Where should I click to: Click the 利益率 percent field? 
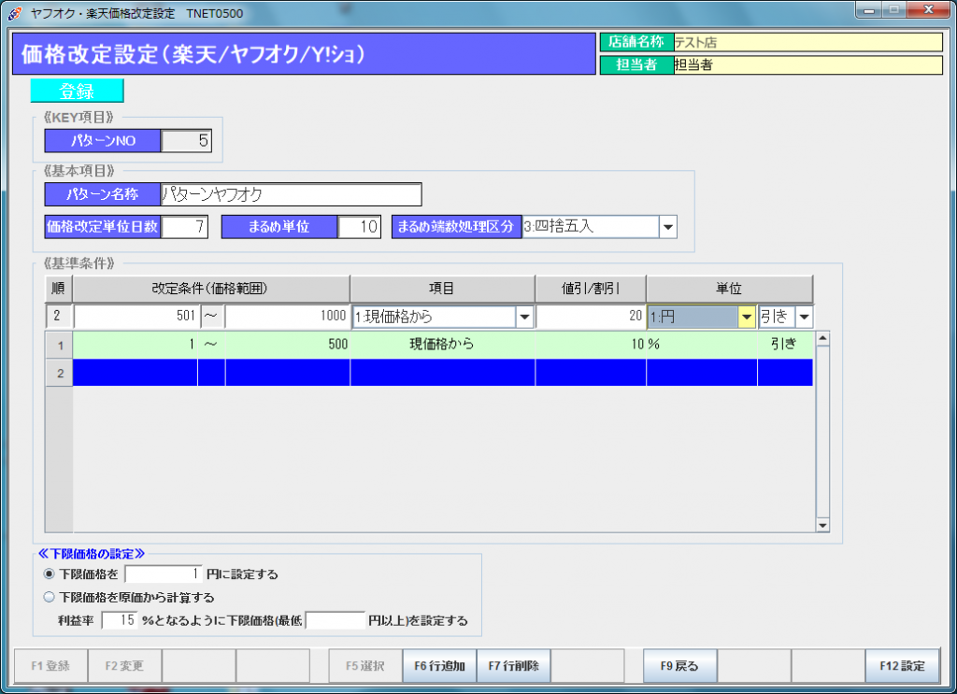tap(119, 620)
